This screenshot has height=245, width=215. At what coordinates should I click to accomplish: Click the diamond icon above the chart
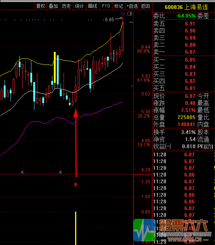pyautogui.click(x=123, y=14)
